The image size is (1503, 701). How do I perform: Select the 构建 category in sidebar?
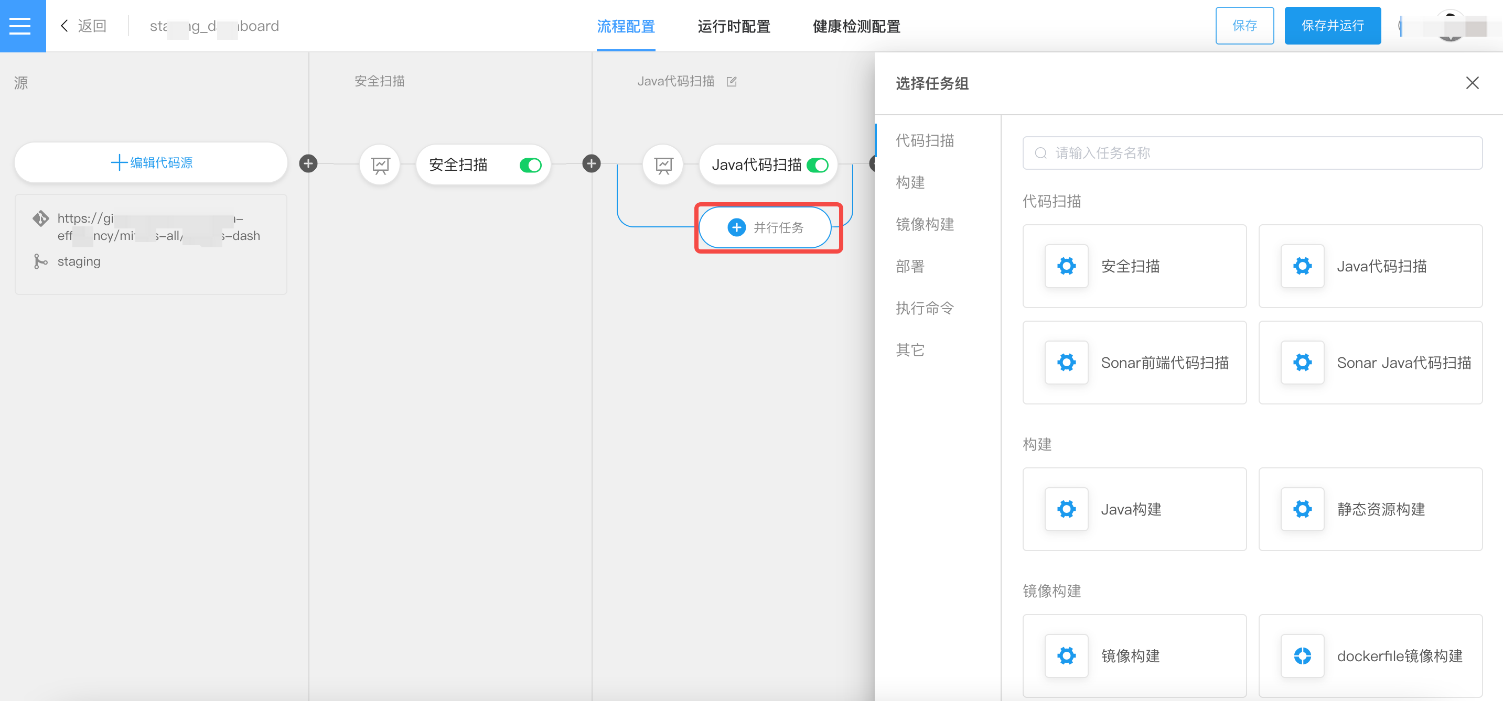tap(910, 182)
